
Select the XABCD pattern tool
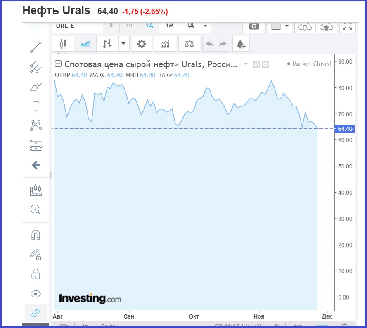36,125
